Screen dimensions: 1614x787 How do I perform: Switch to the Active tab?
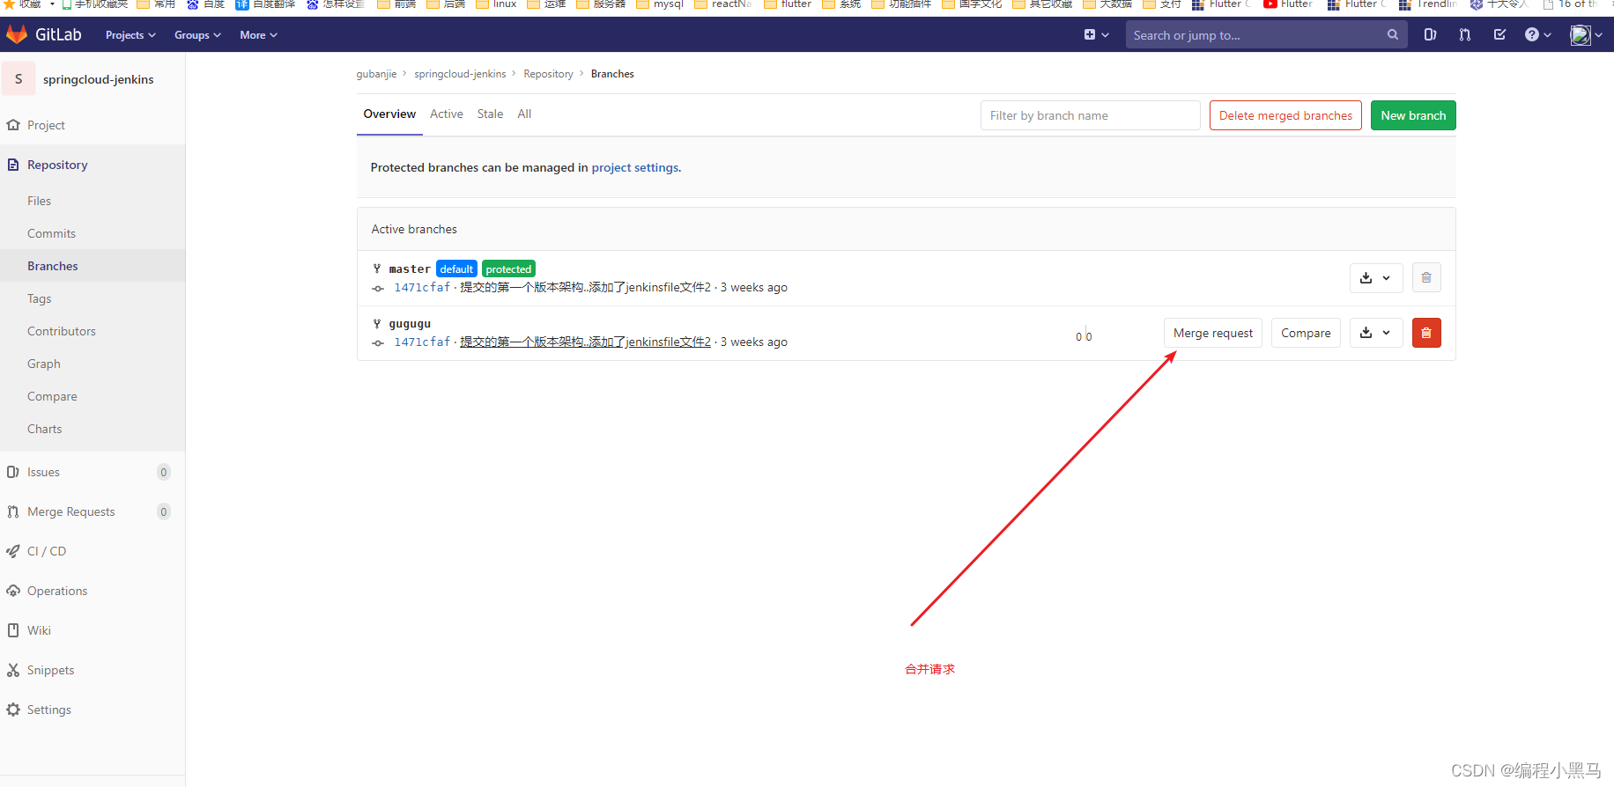tap(447, 114)
